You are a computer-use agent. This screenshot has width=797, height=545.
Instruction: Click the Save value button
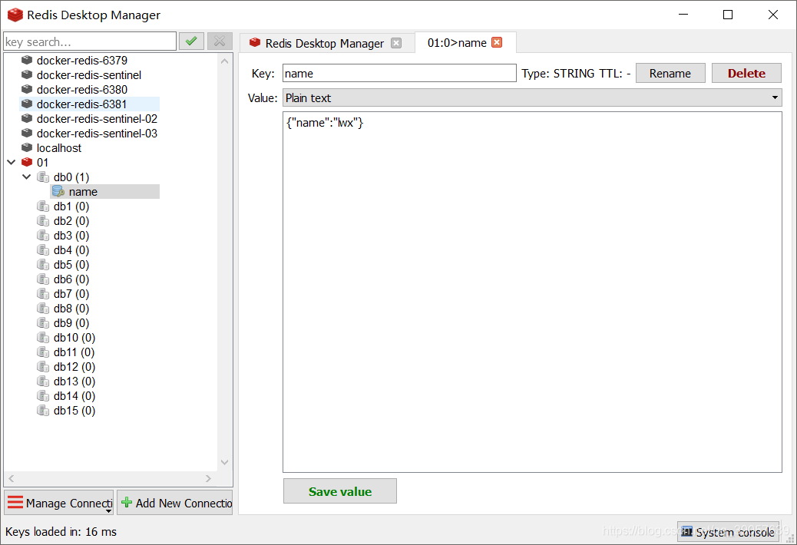(x=340, y=491)
